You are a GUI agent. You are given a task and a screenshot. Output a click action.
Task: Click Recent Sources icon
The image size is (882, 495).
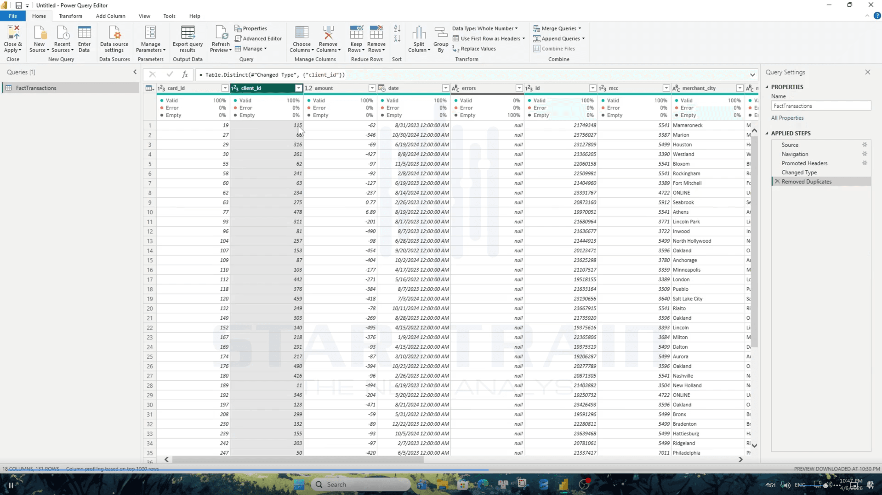(62, 33)
